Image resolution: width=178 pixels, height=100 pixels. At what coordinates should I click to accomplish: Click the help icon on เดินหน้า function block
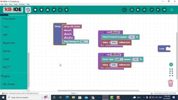[105, 32]
